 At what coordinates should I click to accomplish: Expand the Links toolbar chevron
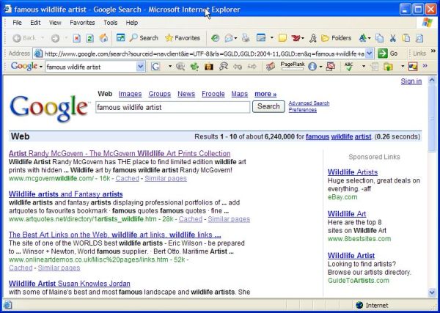pos(433,51)
